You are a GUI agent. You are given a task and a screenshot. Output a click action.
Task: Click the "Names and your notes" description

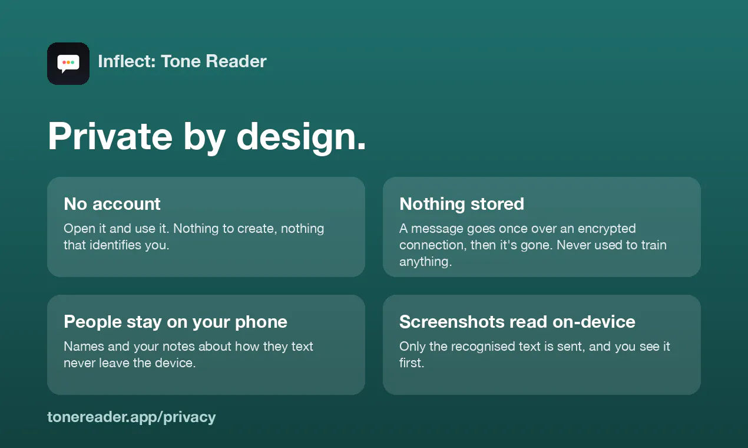click(x=188, y=354)
